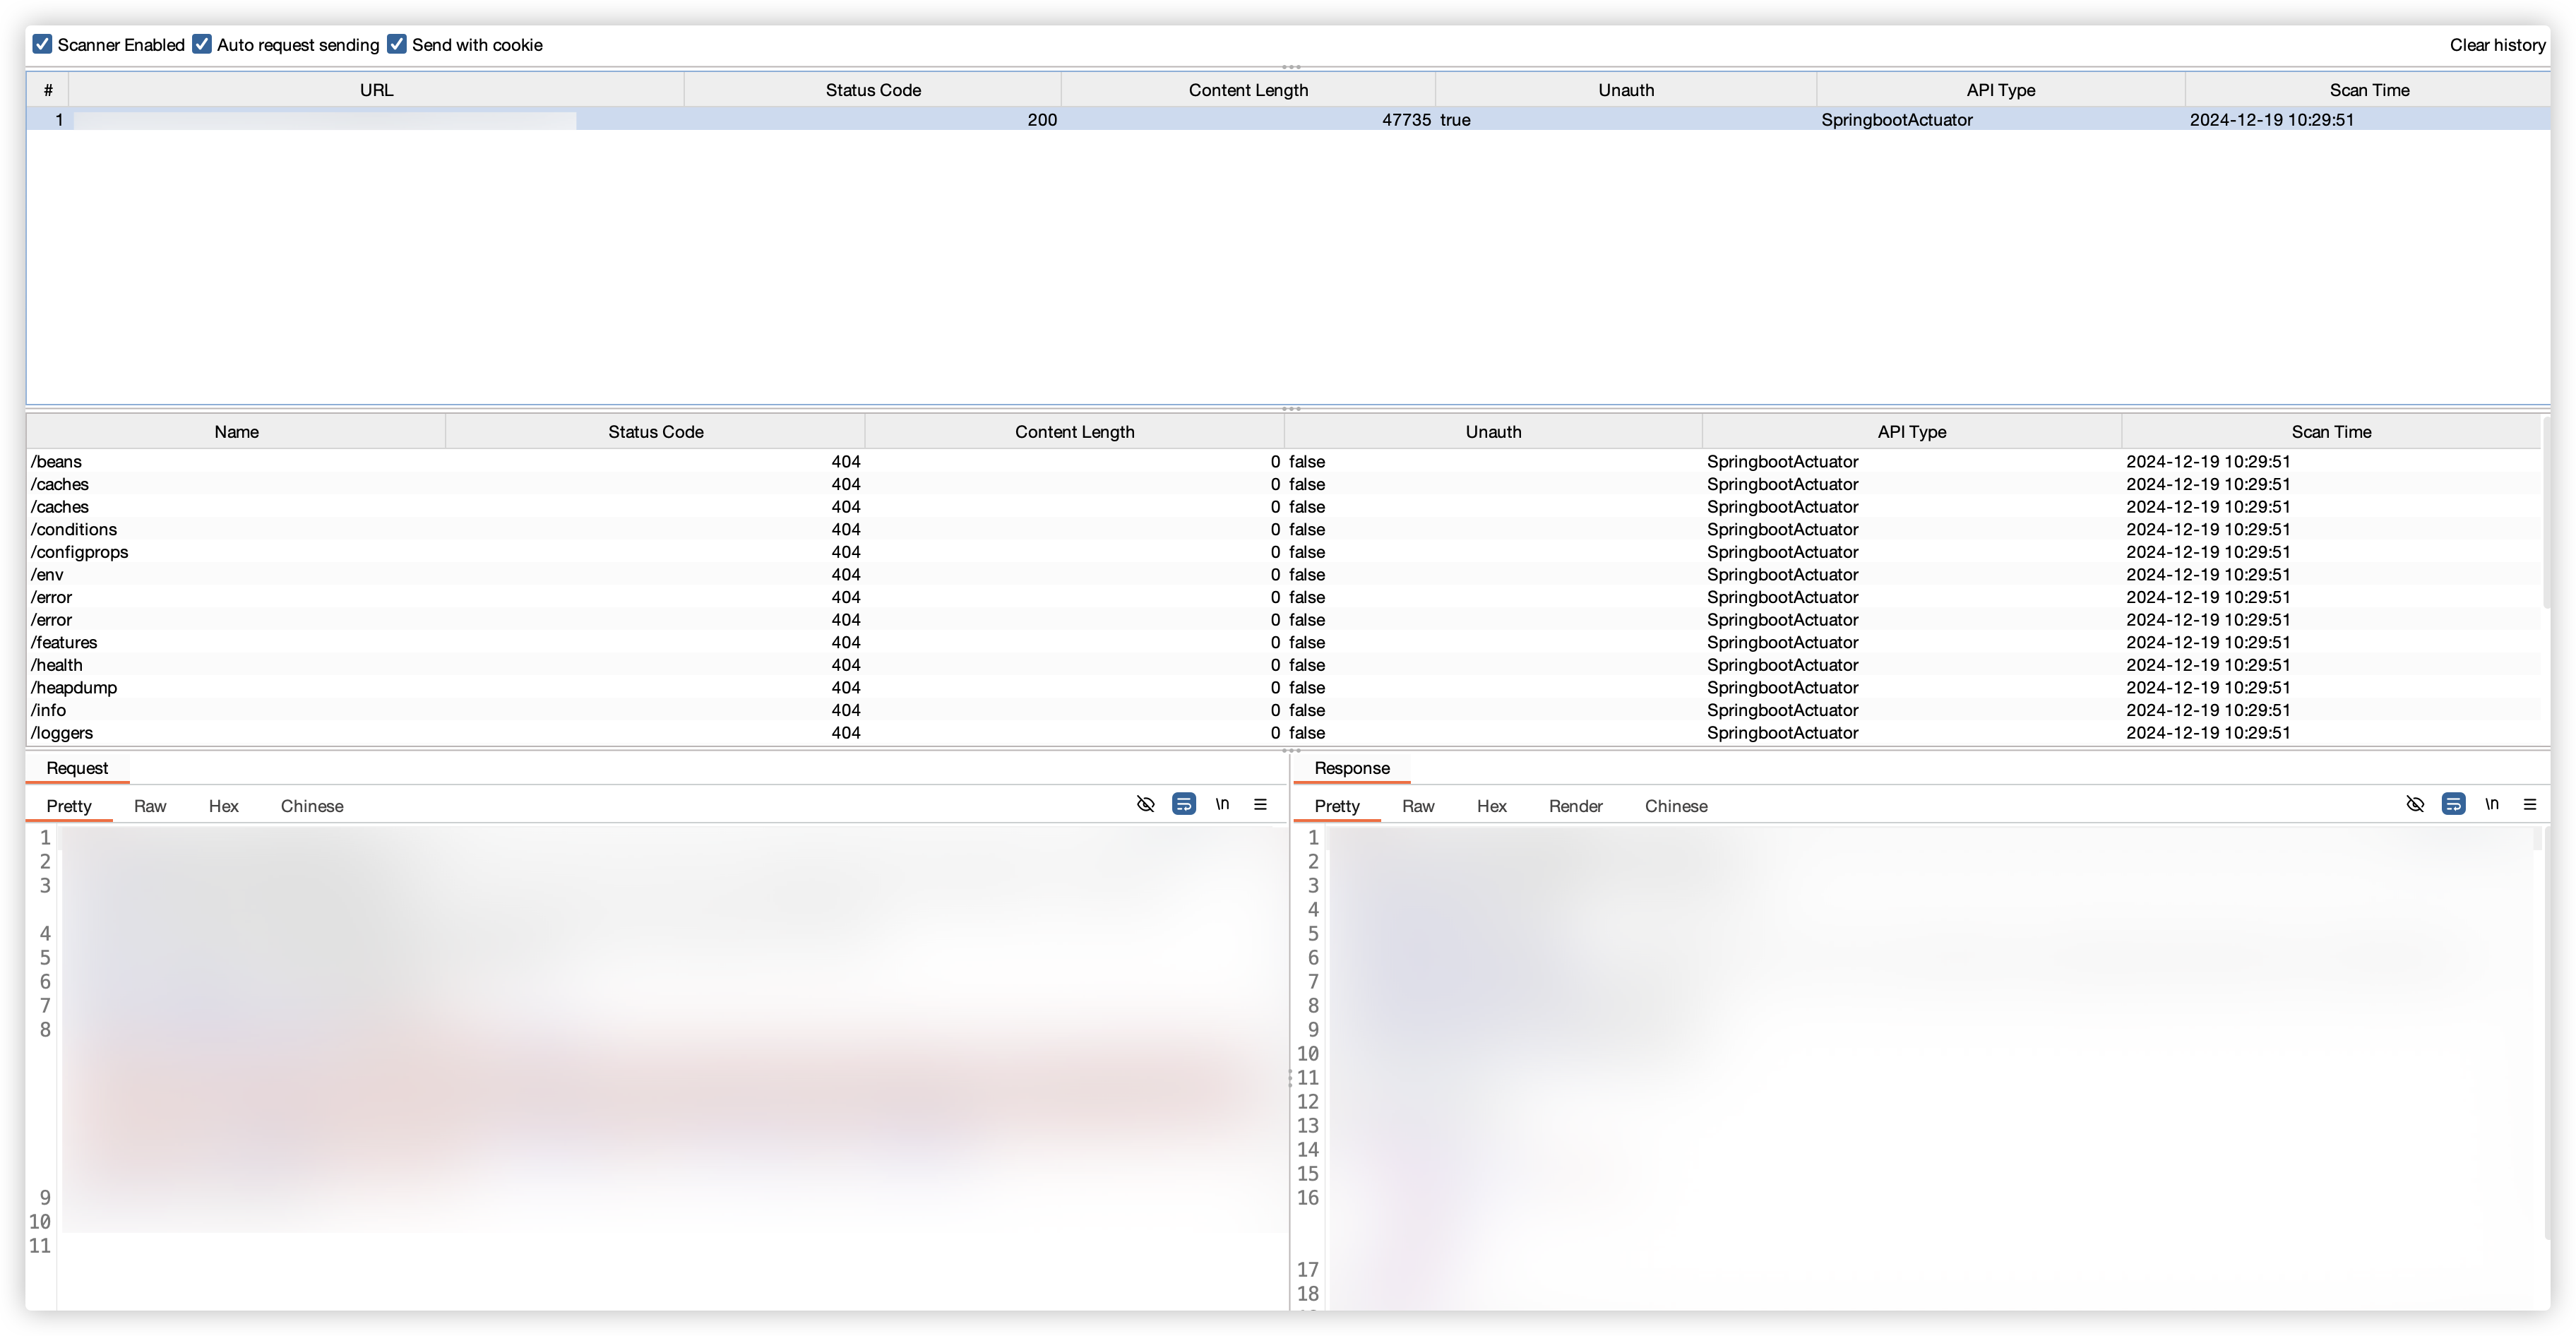Toggle word wrap icon in Request panel
The width and height of the screenshot is (2576, 1336).
(x=1184, y=804)
